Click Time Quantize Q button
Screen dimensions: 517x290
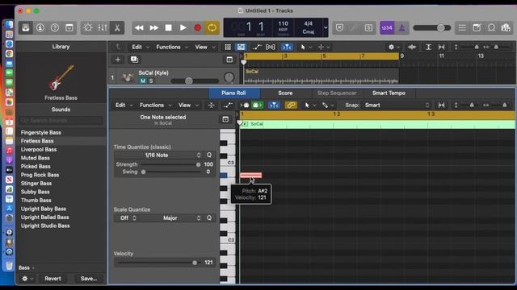click(x=209, y=155)
